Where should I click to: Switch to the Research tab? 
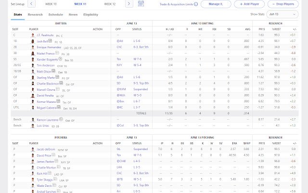tap(35, 14)
